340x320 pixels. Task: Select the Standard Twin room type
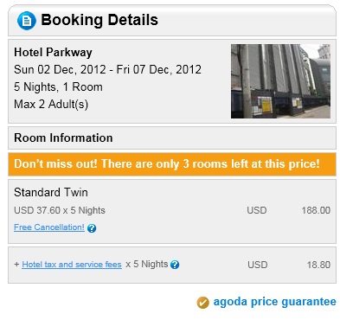51,192
